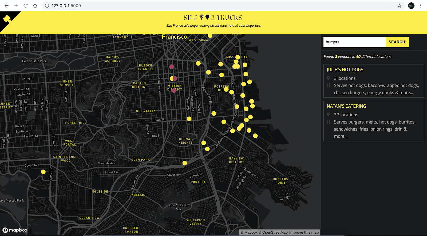Go back using browser back arrow

(6, 6)
